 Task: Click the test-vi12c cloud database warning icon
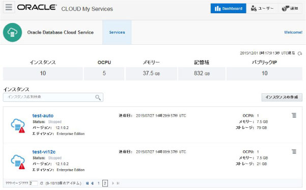tap(18, 162)
